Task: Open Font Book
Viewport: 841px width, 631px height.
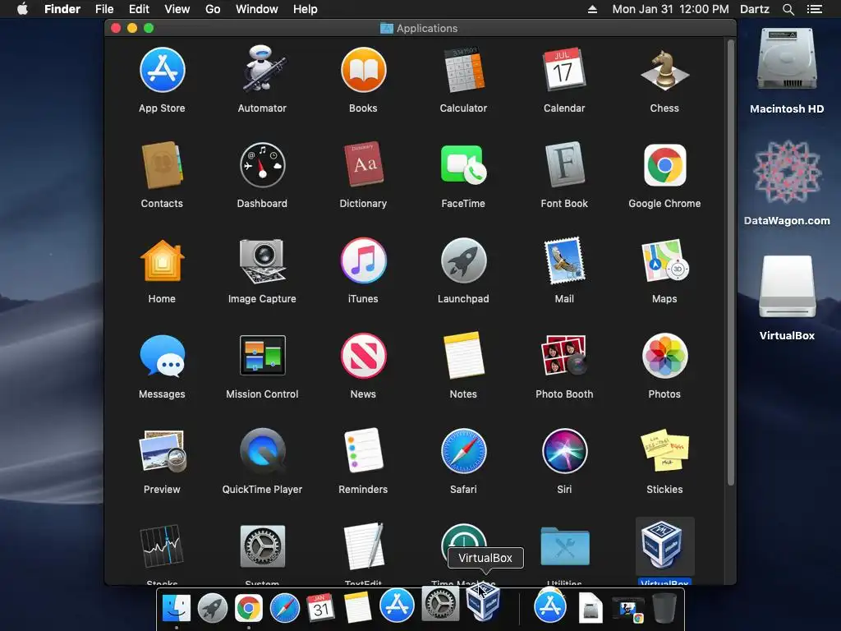Action: click(x=564, y=164)
